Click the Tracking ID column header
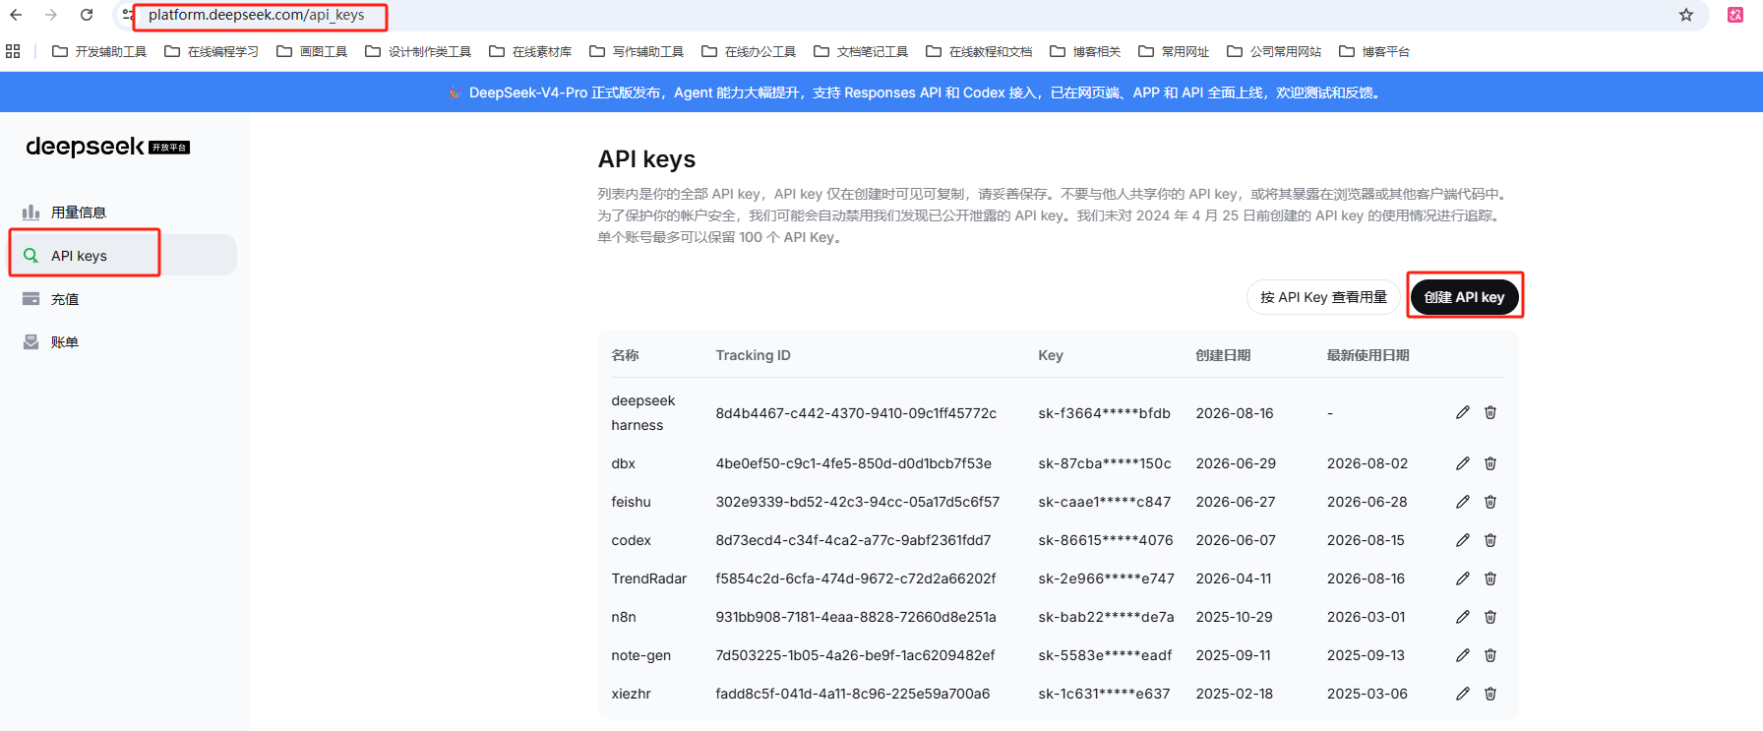This screenshot has height=731, width=1763. click(x=753, y=355)
